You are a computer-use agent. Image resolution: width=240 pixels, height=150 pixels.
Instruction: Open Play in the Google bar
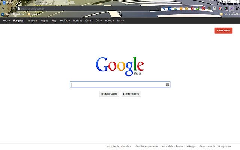[54, 20]
